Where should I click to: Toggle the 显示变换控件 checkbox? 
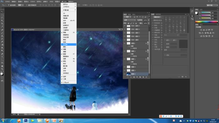click(27, 5)
